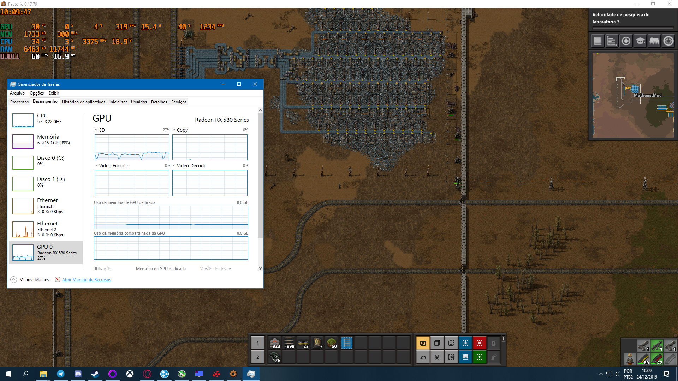Click the blue blueprint book shortcut
Screen dimensions: 678x381
pos(465,357)
